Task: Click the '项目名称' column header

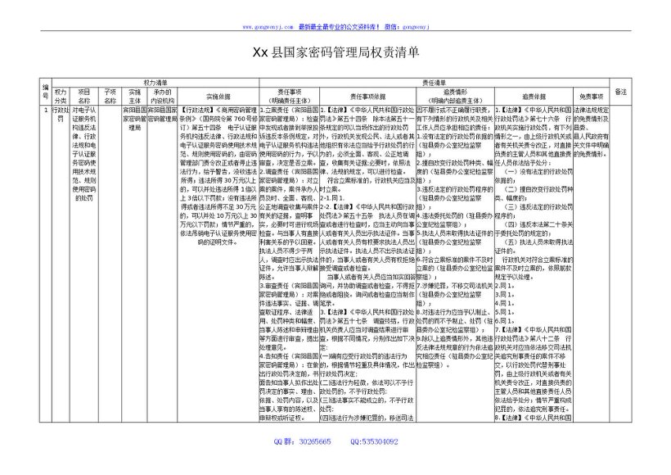Action: point(83,97)
